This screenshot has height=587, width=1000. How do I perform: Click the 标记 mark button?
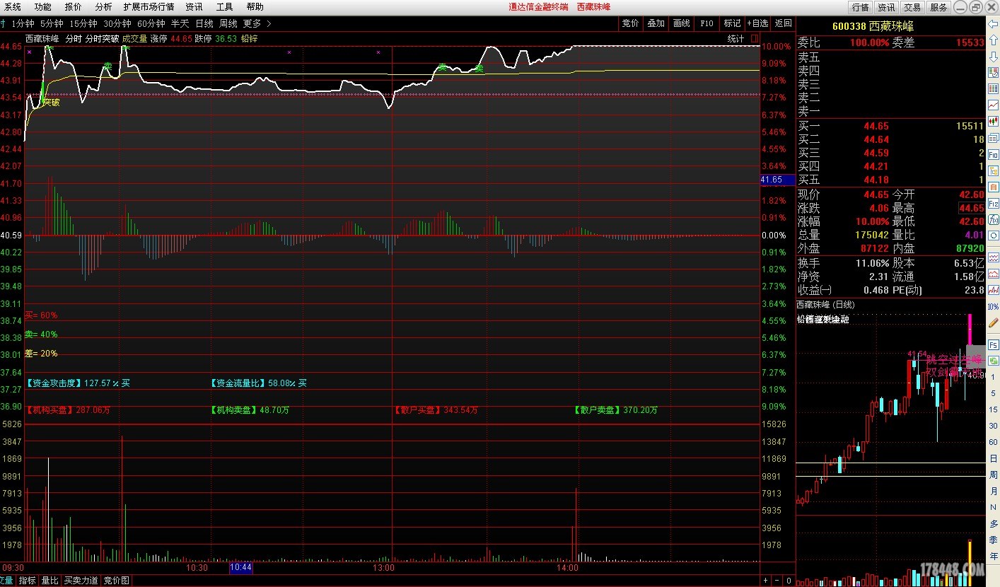(732, 23)
